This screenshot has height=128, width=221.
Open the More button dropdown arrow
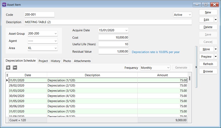pyautogui.click(x=216, y=49)
